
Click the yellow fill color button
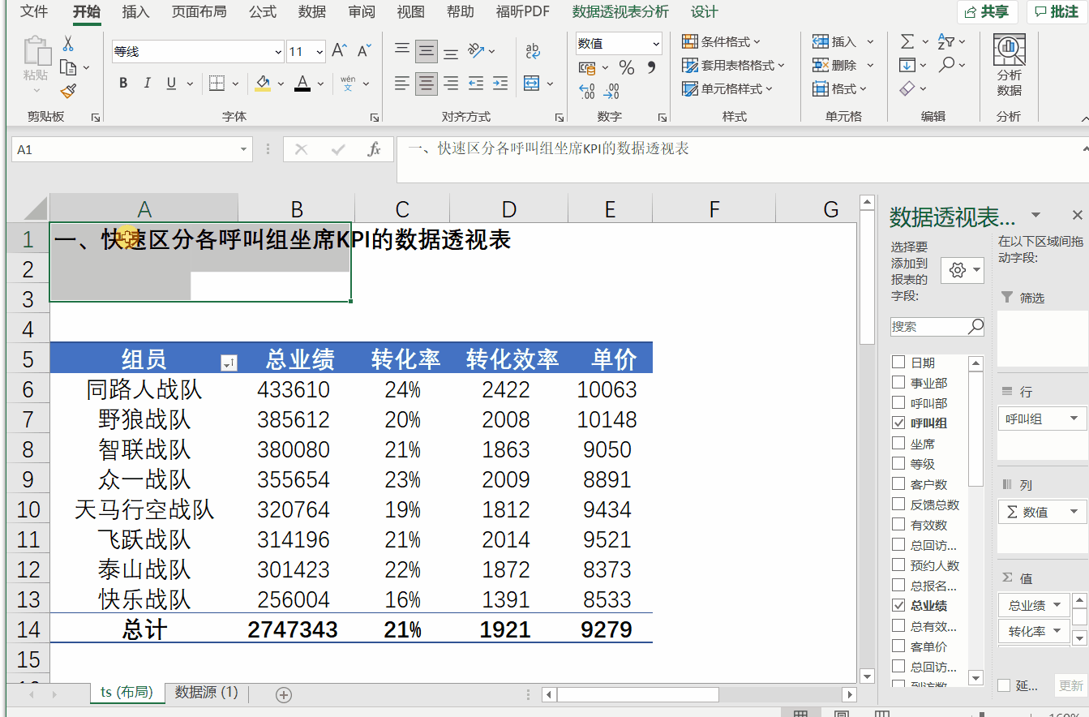263,83
